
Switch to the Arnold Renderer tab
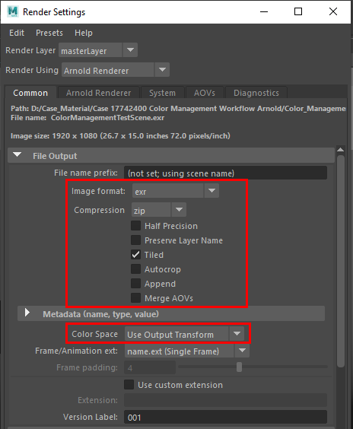click(x=98, y=93)
